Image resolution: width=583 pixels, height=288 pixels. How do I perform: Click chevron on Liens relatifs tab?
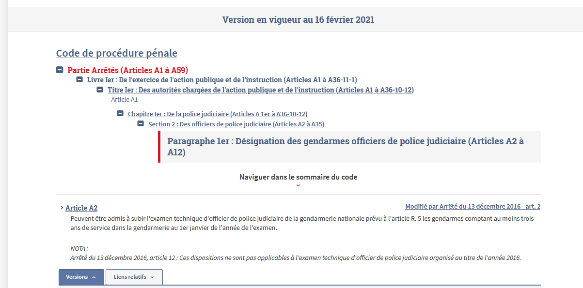click(x=152, y=277)
